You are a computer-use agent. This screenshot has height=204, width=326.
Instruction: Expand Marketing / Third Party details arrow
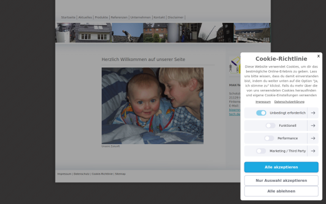click(x=313, y=151)
